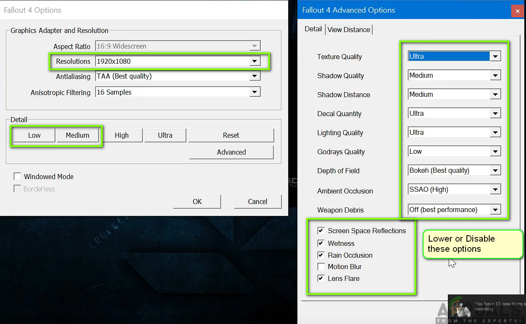Uncheck Screen Space Reflections
This screenshot has height=324, width=526.
[321, 231]
